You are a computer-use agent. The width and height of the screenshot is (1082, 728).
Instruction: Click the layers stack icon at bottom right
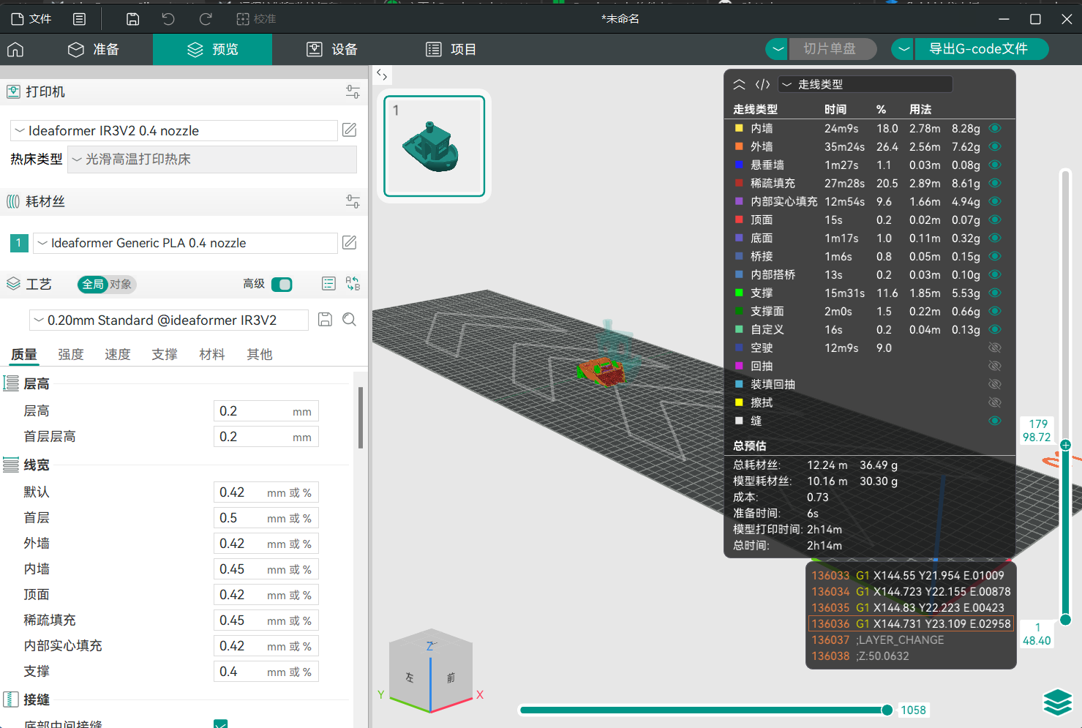pyautogui.click(x=1058, y=702)
